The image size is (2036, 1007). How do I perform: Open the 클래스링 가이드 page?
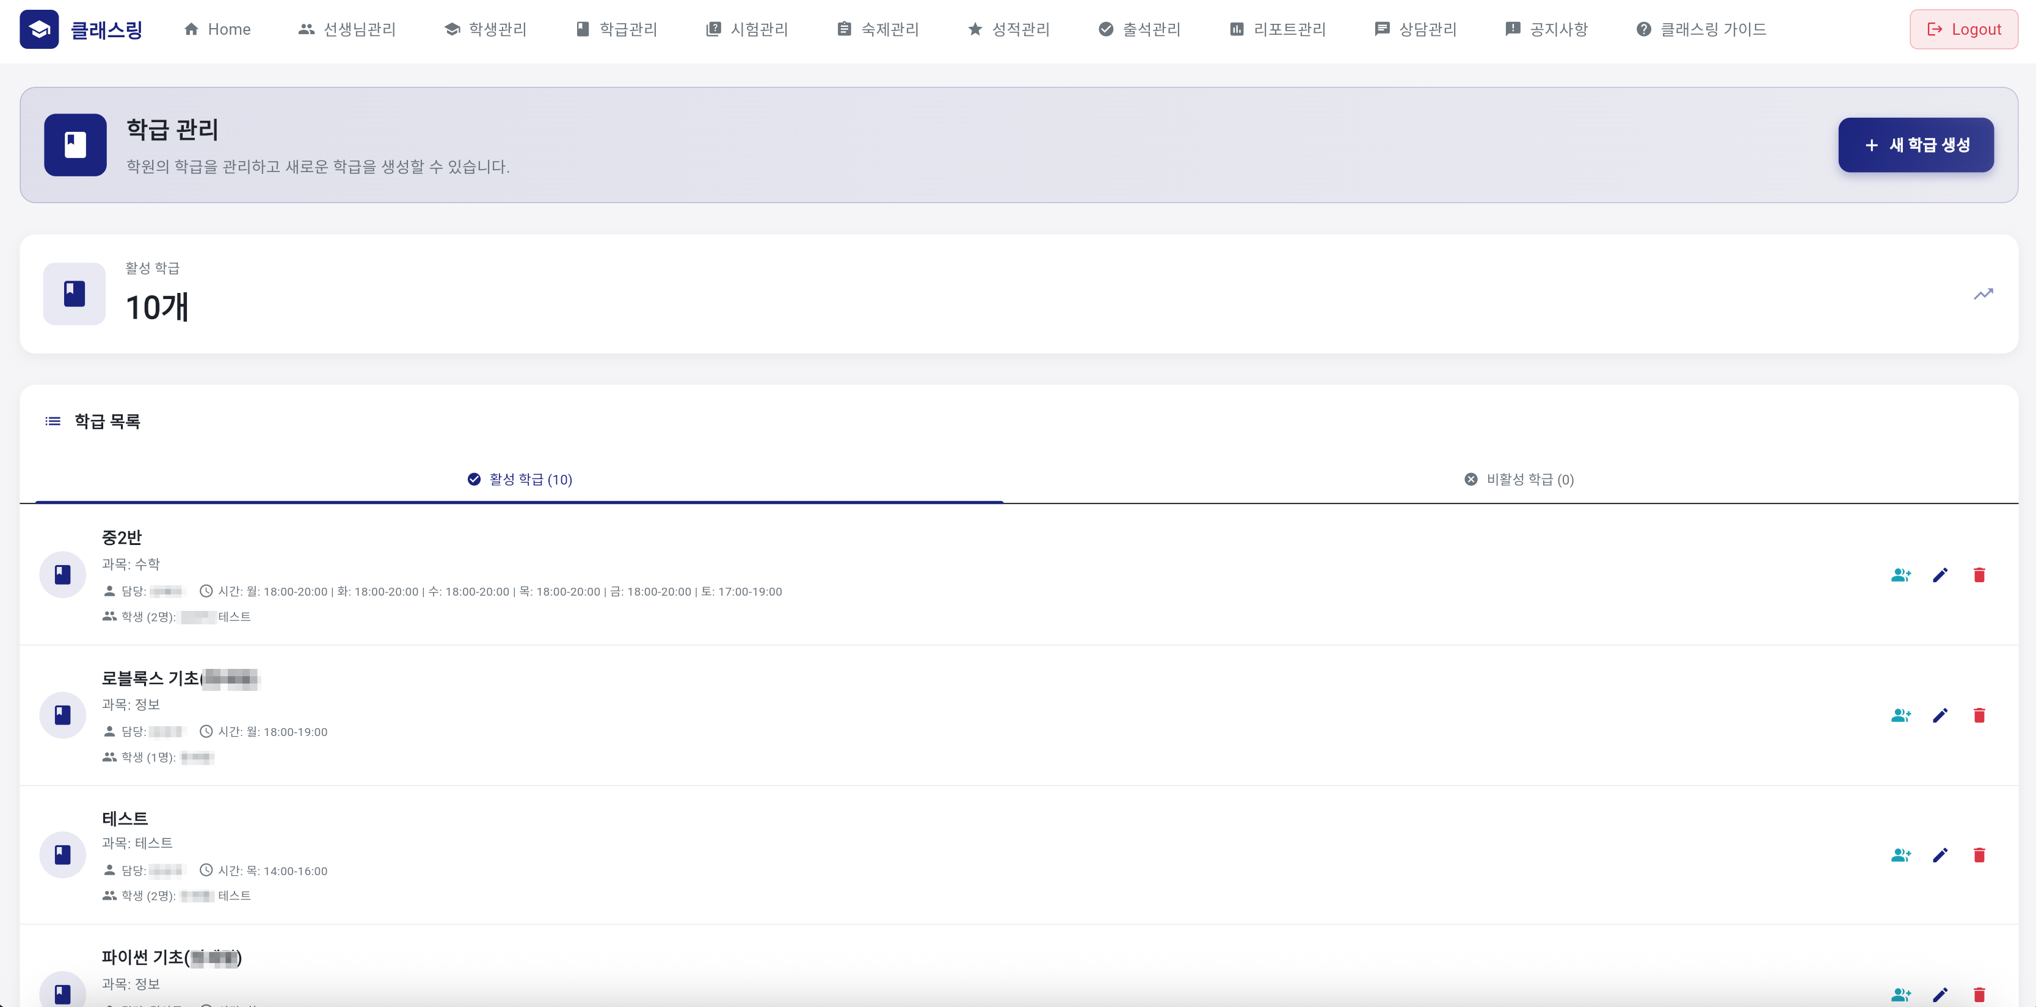pyautogui.click(x=1702, y=29)
